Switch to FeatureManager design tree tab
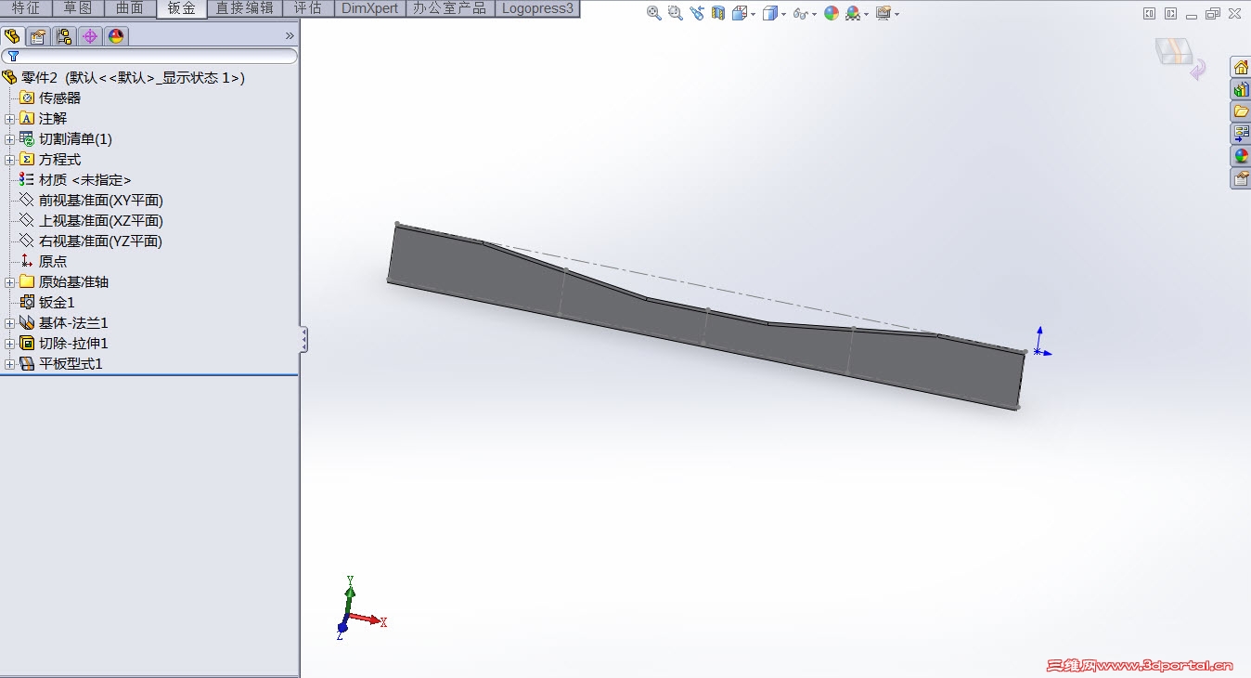 pyautogui.click(x=12, y=36)
